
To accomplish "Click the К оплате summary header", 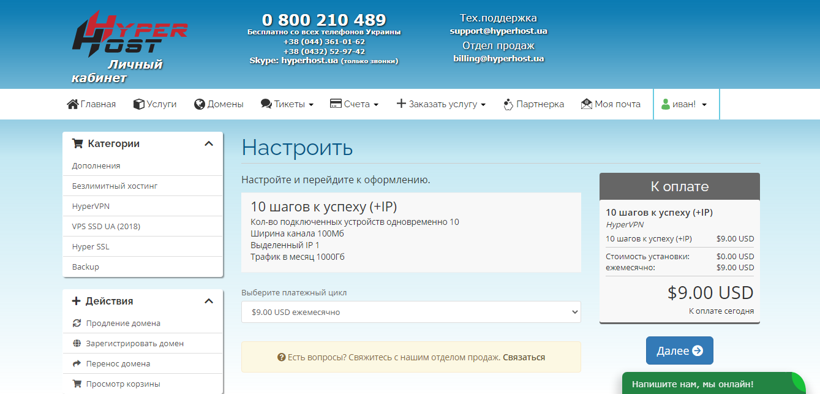I will click(x=680, y=186).
